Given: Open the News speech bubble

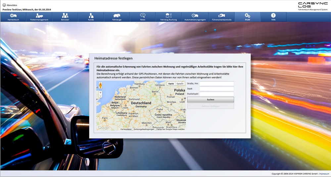Looking at the screenshot, I should [x=142, y=17].
